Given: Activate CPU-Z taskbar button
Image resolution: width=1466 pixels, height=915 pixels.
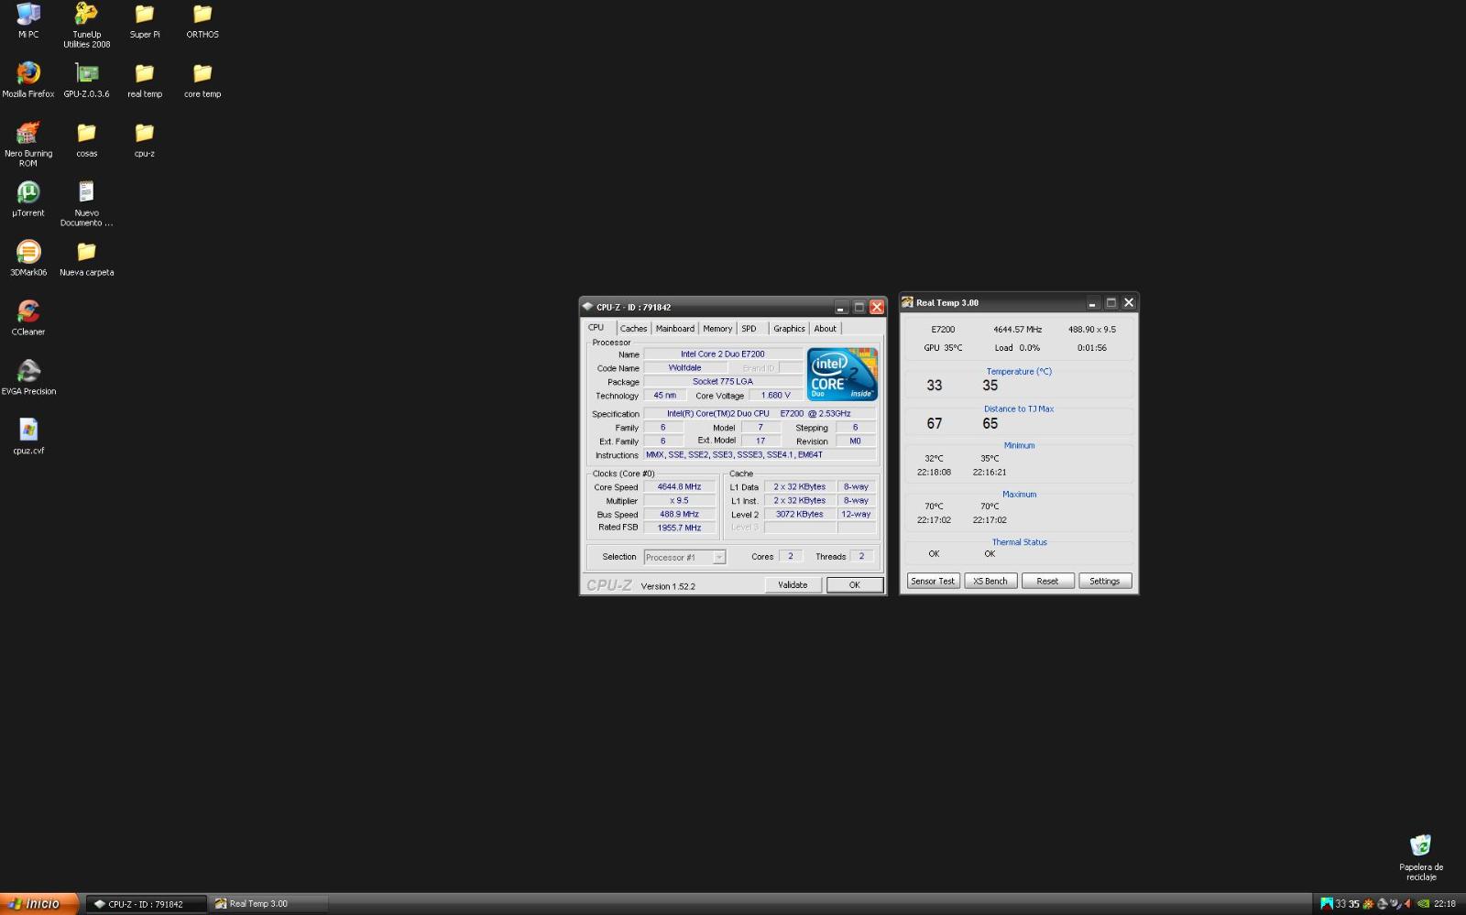Looking at the screenshot, I should [147, 904].
